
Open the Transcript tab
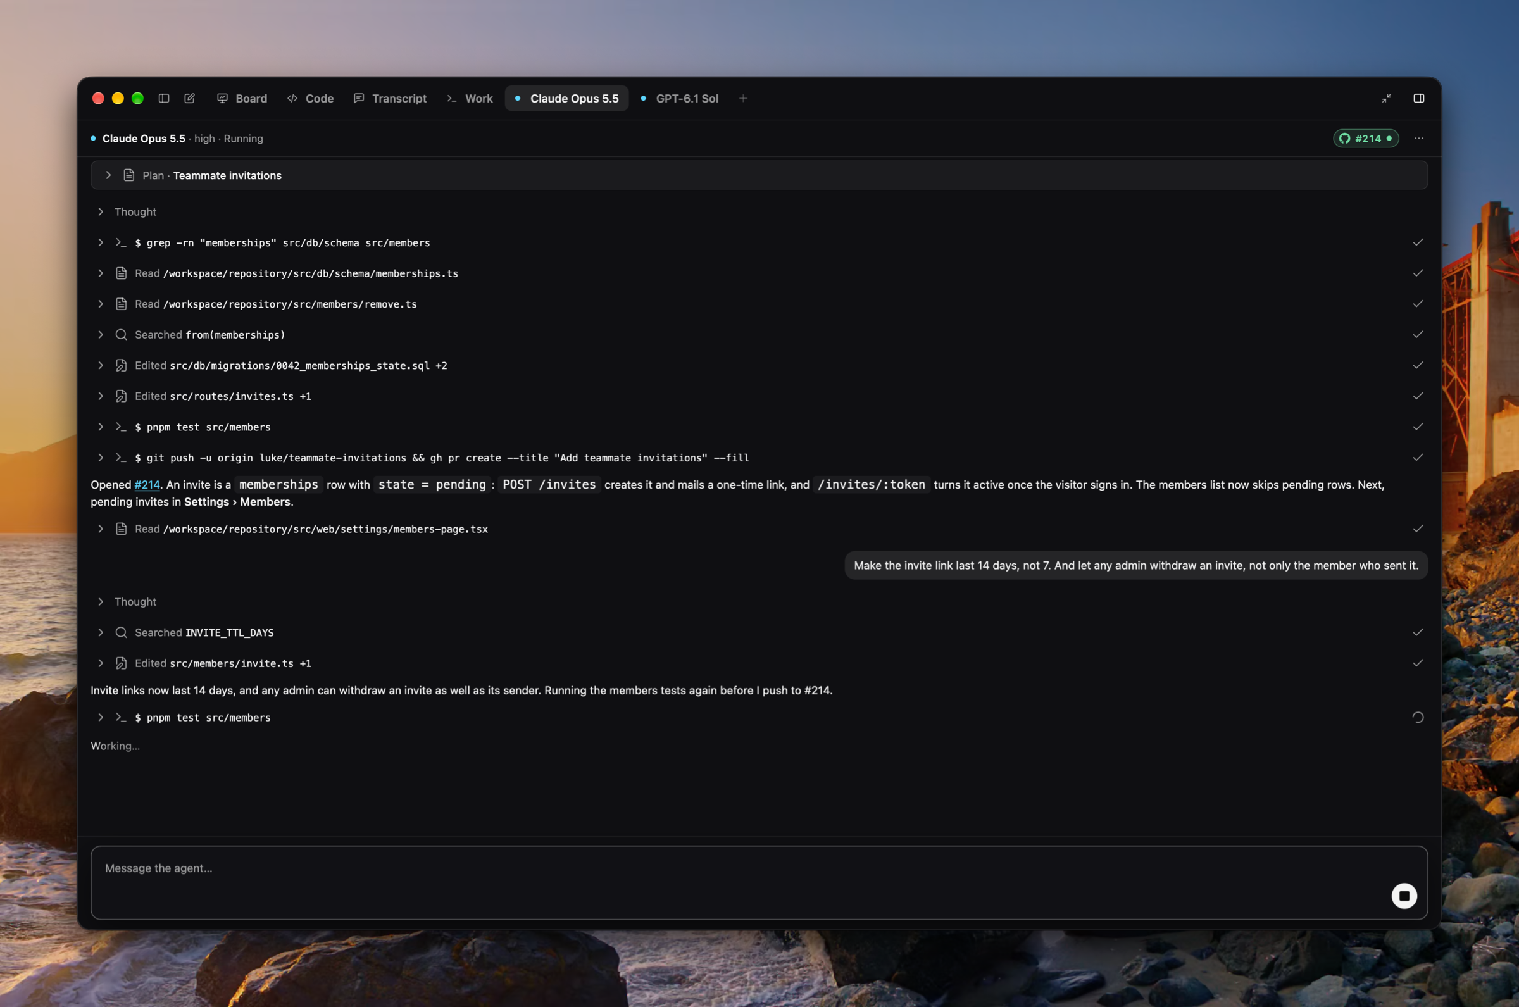click(390, 98)
